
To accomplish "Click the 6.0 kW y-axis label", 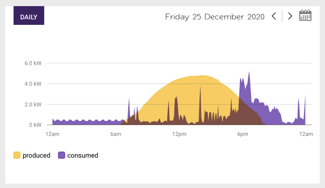I will (33, 63).
